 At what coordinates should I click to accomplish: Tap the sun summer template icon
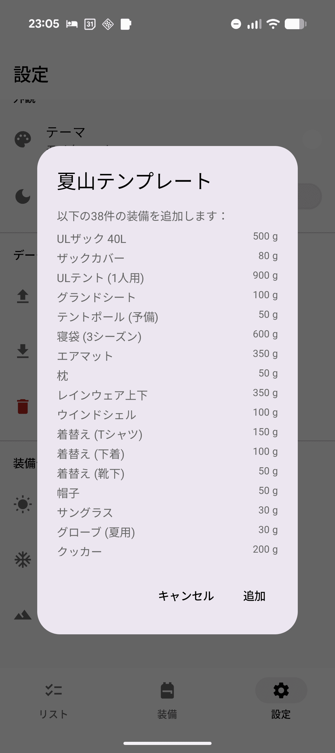coord(23,504)
